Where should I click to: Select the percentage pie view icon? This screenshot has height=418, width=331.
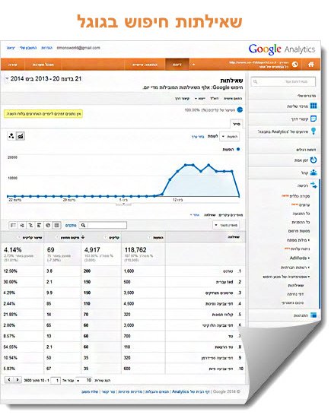(48, 226)
